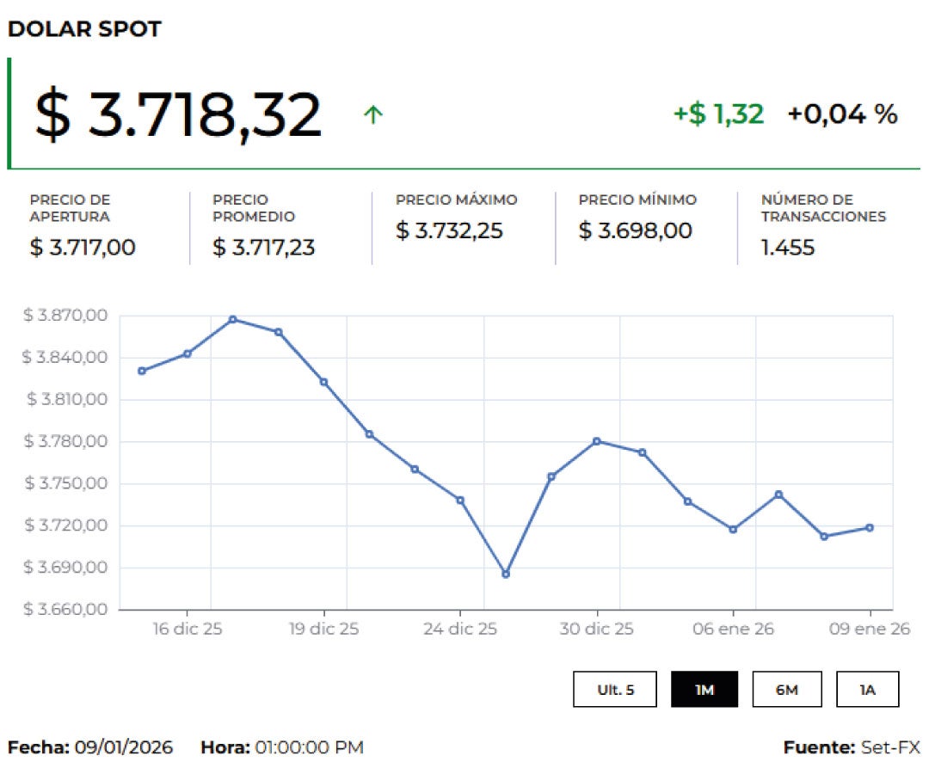Select the Ult. 5 time range button

[615, 690]
